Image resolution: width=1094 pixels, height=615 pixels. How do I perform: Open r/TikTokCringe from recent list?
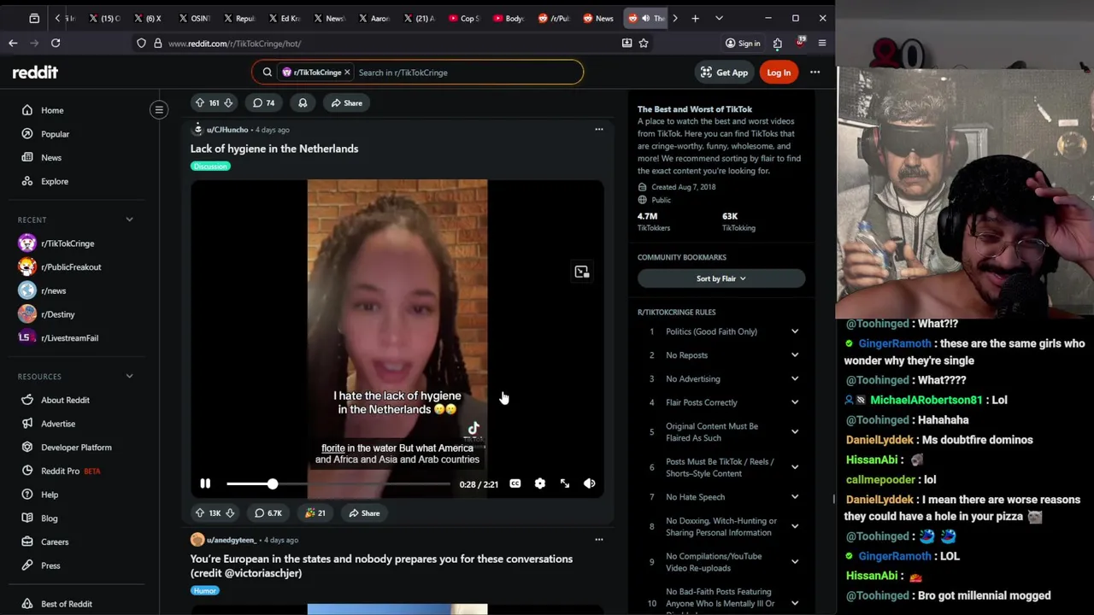[68, 243]
